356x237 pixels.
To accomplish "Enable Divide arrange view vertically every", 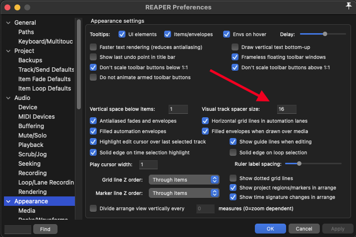I will (93, 208).
